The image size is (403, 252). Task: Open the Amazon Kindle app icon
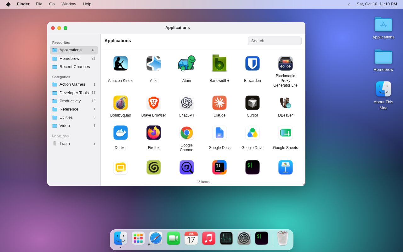coord(121,63)
